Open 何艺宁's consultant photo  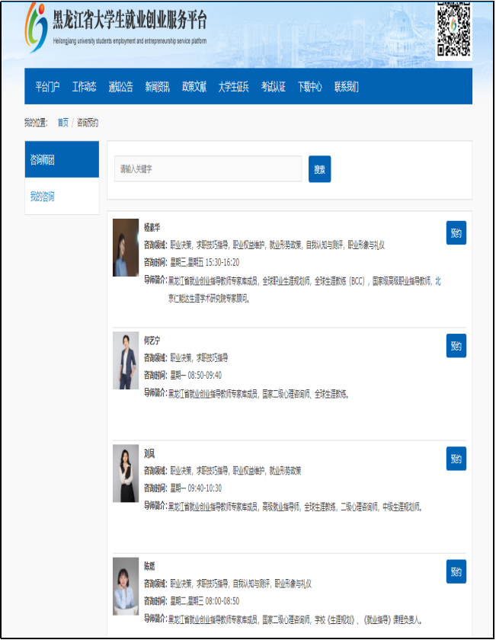(x=126, y=360)
